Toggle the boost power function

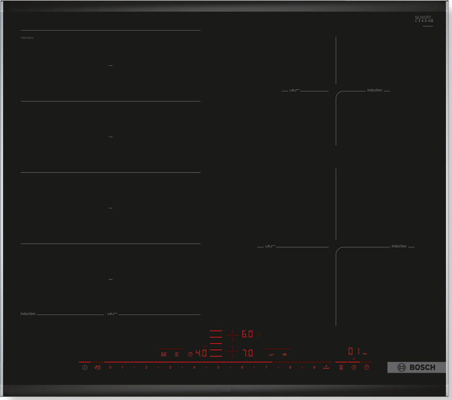pyautogui.click(x=326, y=367)
